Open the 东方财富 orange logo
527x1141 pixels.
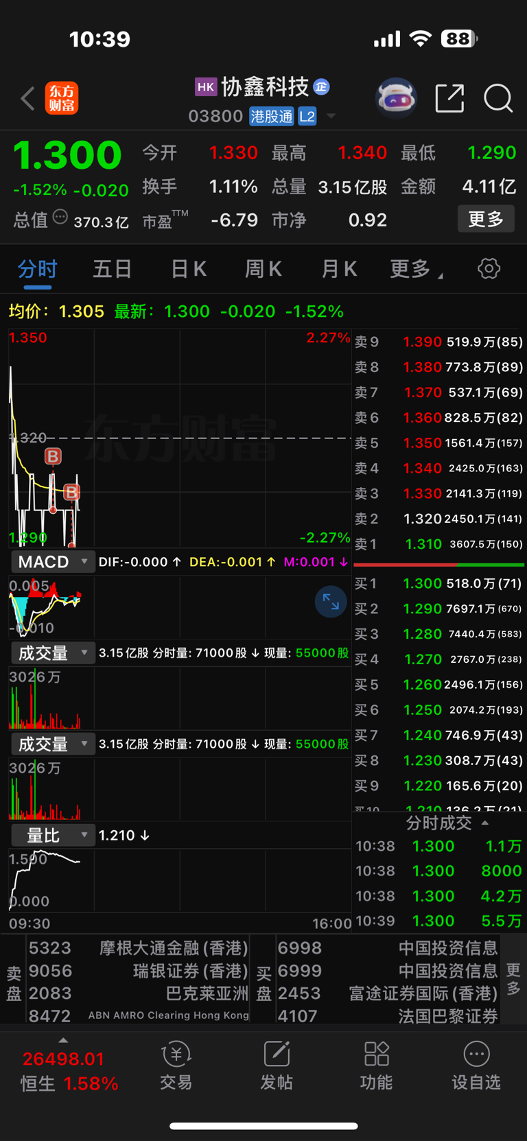pos(62,98)
